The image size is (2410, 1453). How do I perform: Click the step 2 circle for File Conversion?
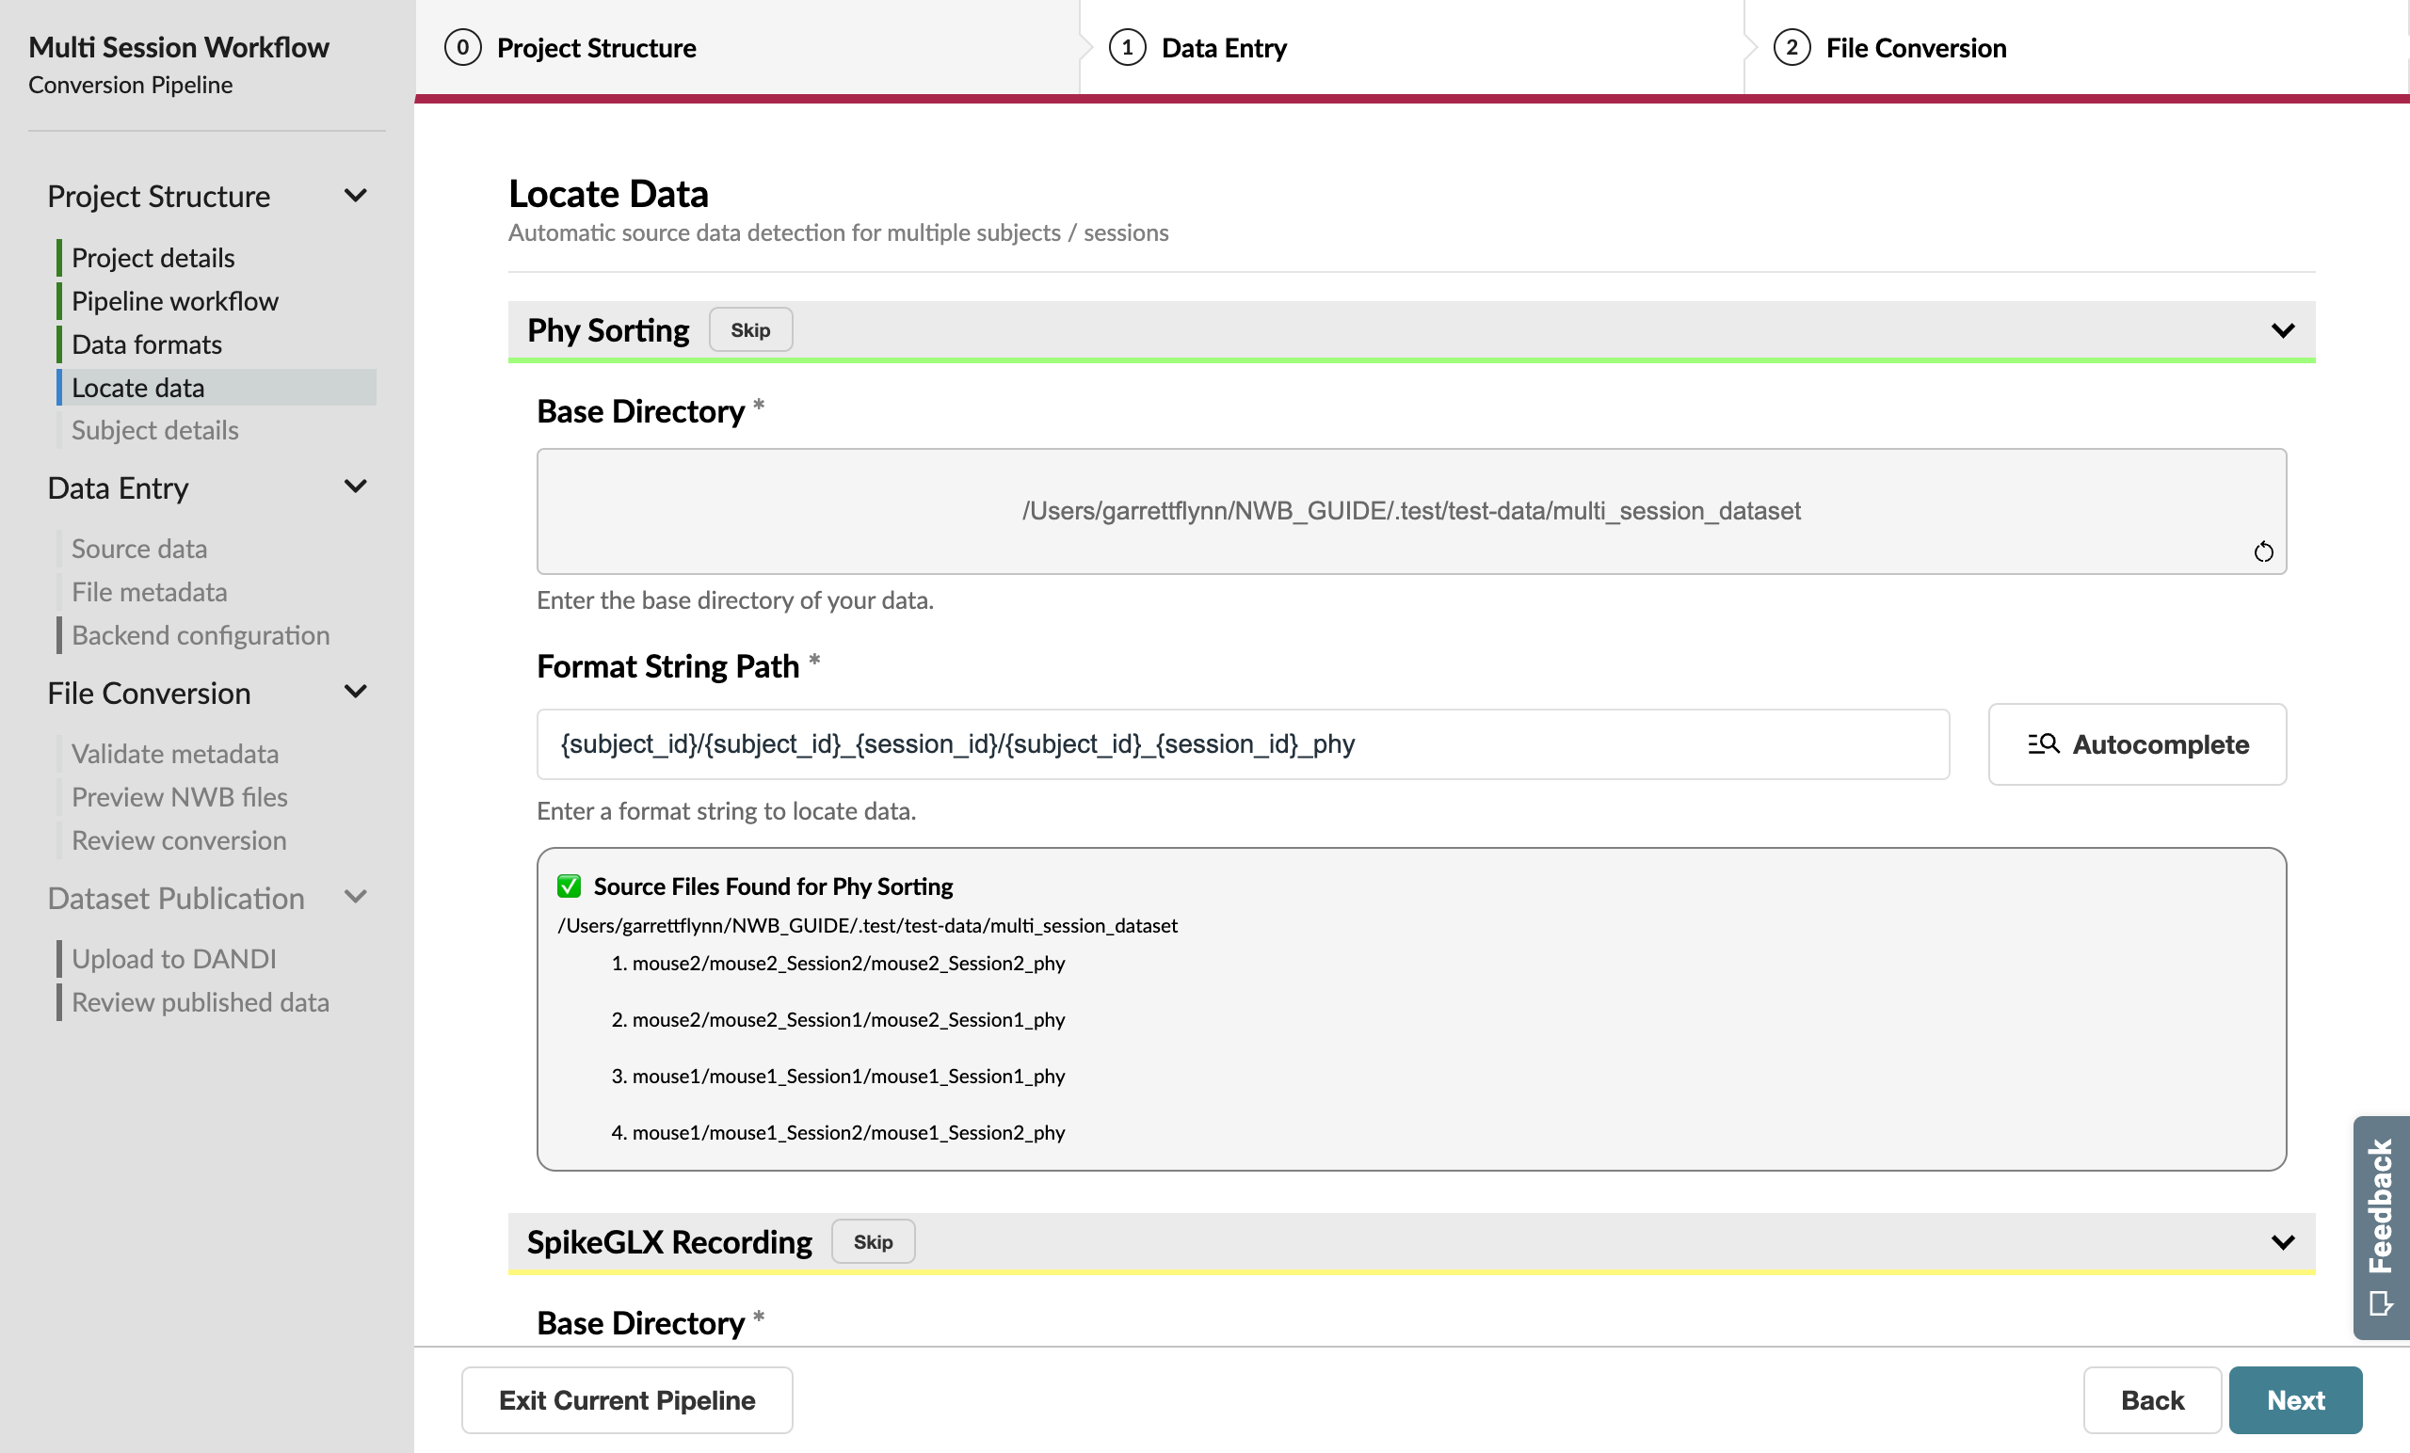(1791, 48)
